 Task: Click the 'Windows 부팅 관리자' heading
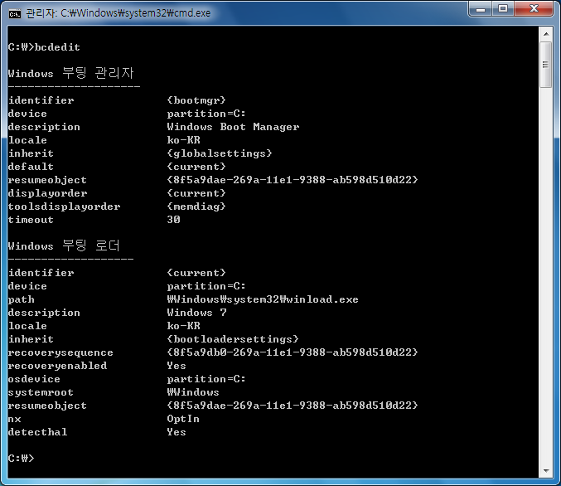(x=70, y=73)
